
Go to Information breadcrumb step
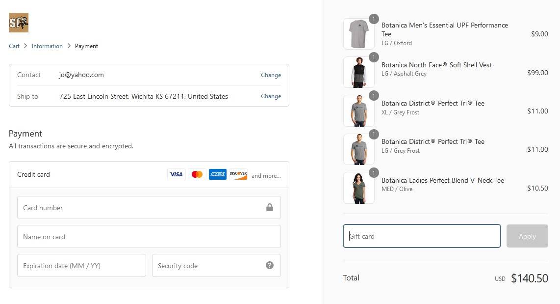pos(47,46)
